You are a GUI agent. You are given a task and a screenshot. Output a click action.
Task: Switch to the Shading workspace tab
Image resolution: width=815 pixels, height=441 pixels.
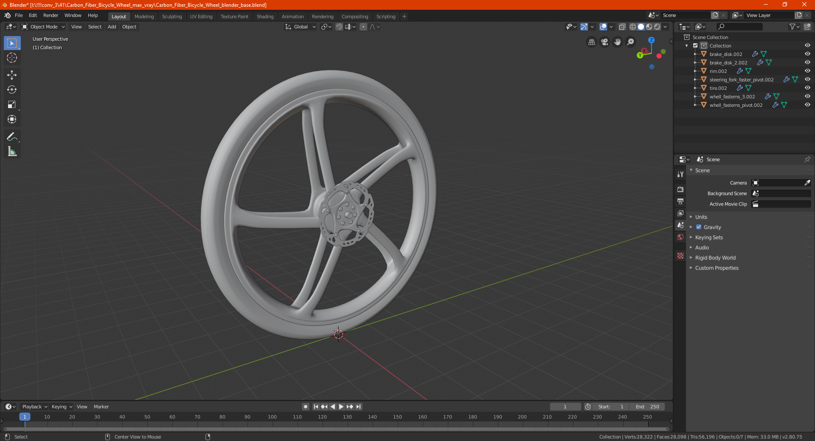point(265,17)
